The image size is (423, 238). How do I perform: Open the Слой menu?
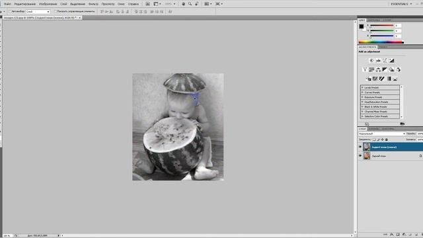[x=63, y=4]
